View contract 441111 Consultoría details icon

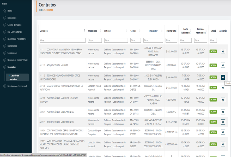(223, 52)
